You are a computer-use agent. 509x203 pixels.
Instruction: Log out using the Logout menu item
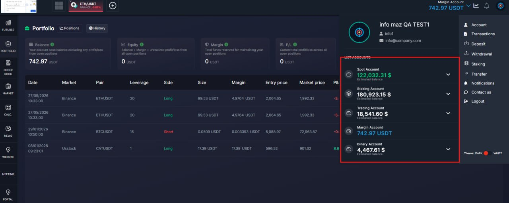[474, 101]
